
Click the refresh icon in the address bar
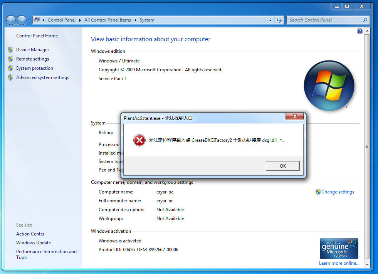click(x=279, y=20)
